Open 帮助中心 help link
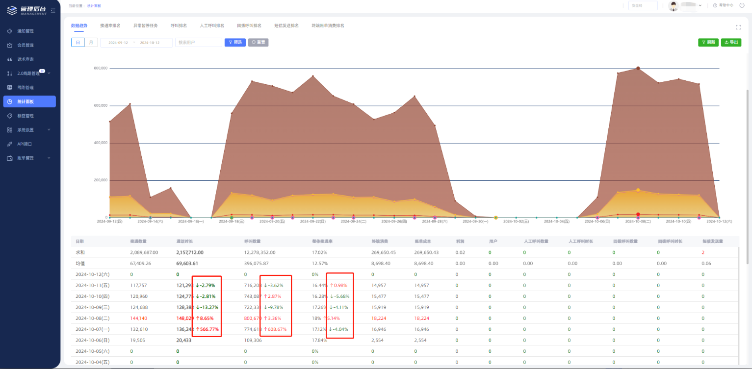The height and width of the screenshot is (369, 752). [723, 5]
